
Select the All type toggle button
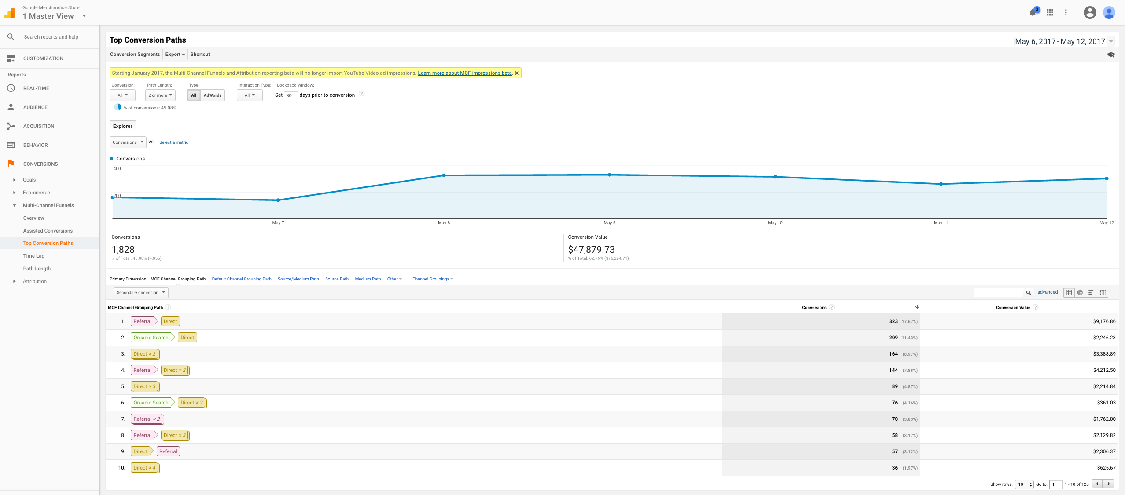click(x=194, y=95)
